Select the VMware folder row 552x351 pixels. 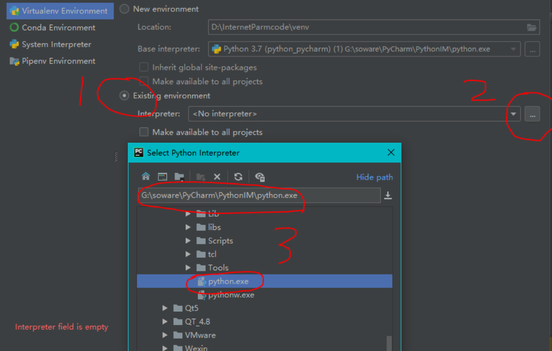[264, 335]
